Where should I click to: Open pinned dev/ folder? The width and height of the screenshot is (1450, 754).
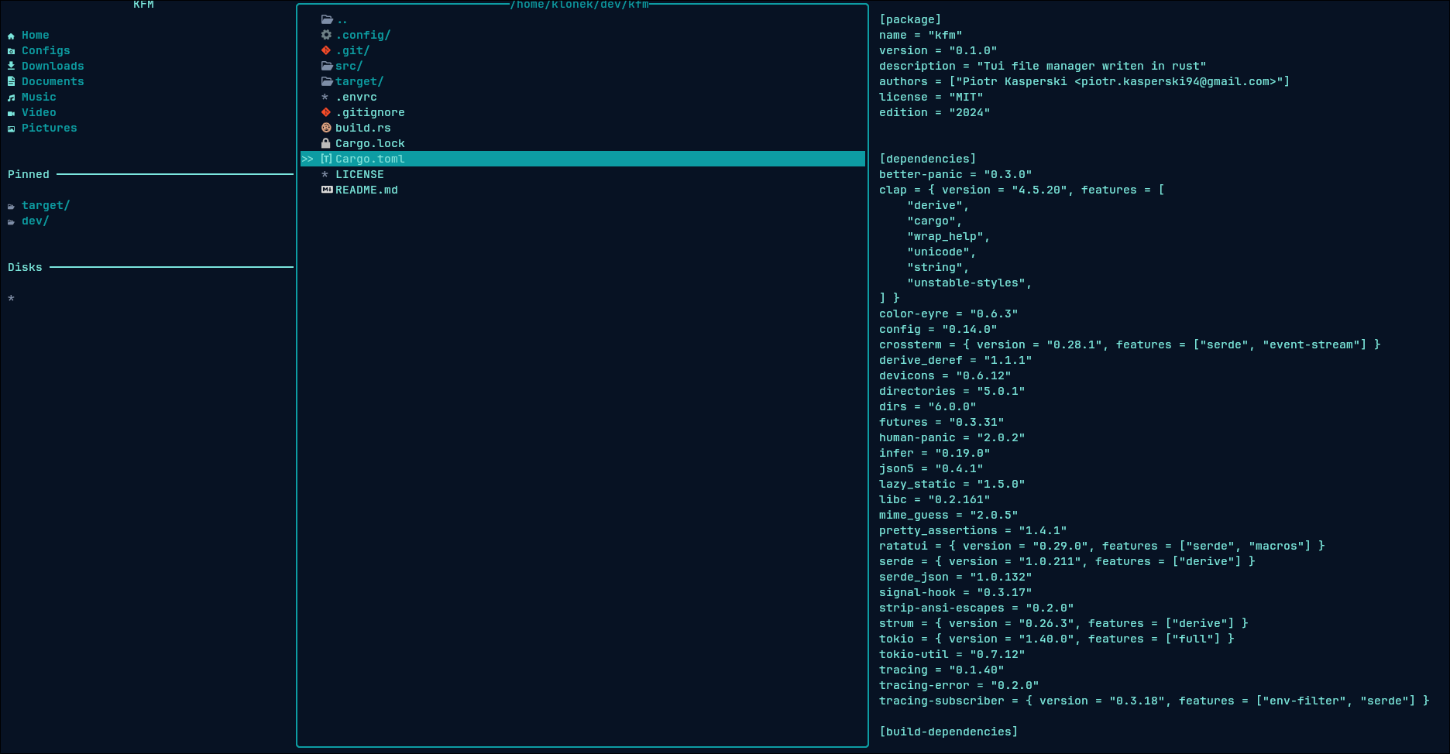(x=36, y=221)
